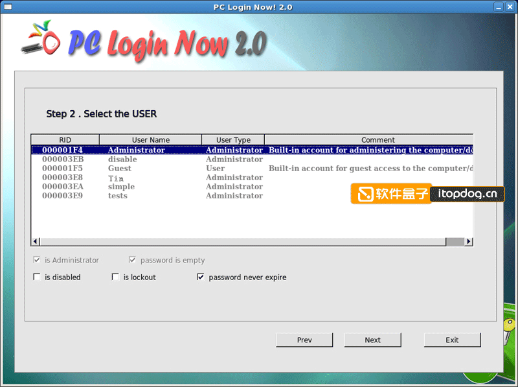Exit the PC Login Now wizard
Image resolution: width=518 pixels, height=387 pixels.
click(452, 340)
